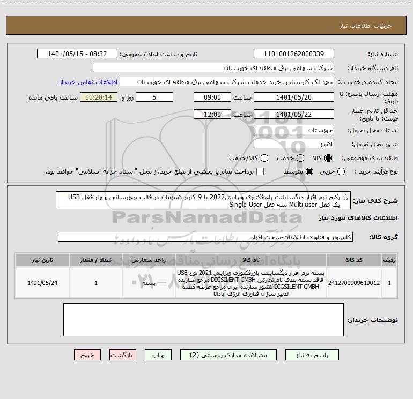Enable the اسناد خزانه اسلامی payment checkbox

pyautogui.click(x=260, y=171)
